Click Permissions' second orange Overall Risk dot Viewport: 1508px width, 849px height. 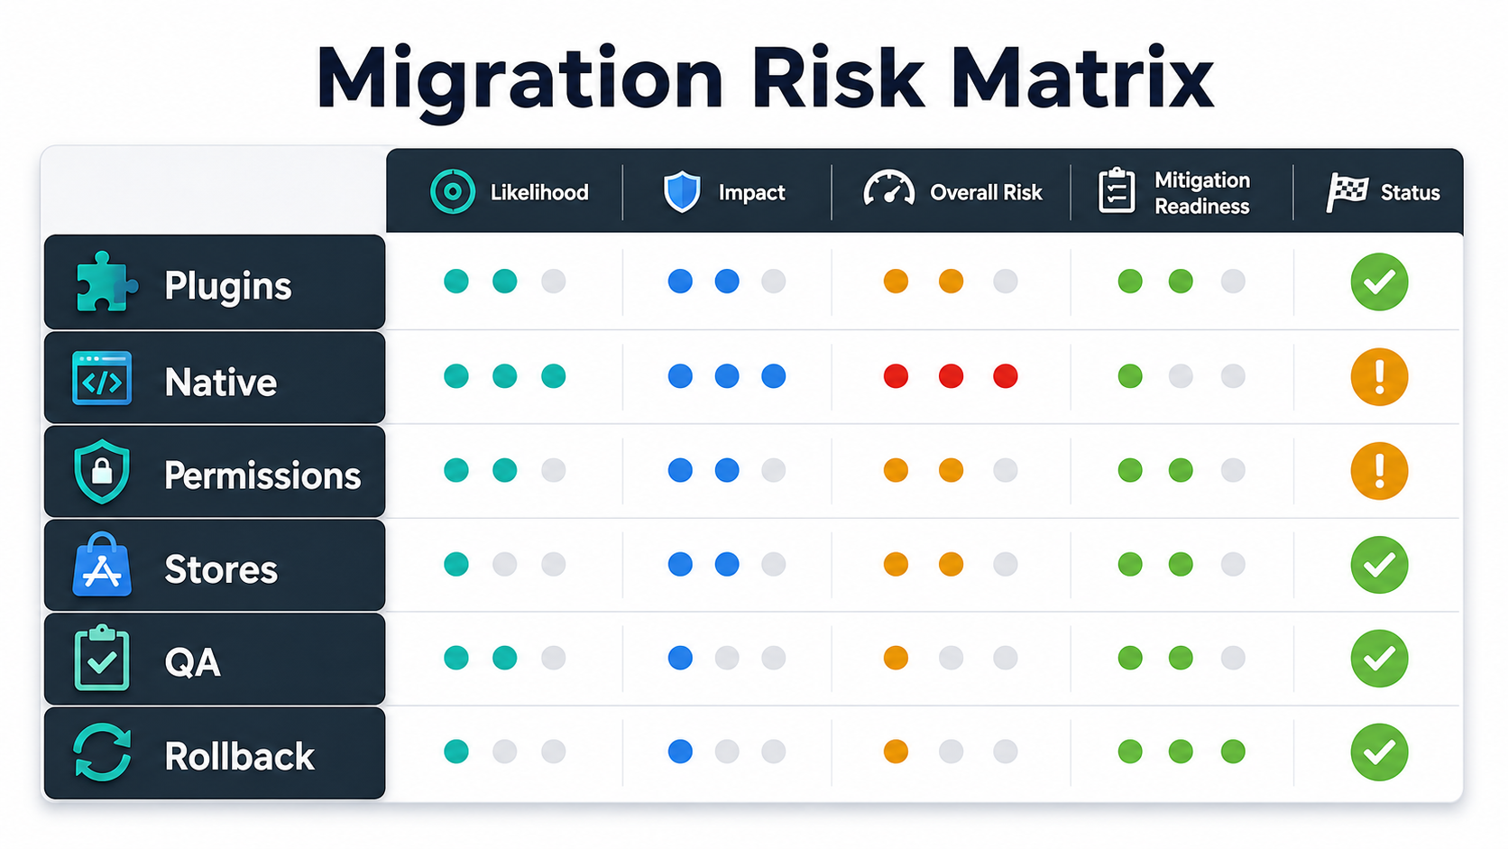[x=951, y=470]
